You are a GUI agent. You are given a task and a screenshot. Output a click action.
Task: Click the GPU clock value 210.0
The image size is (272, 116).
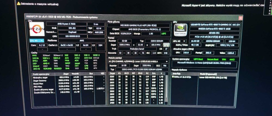(186, 53)
